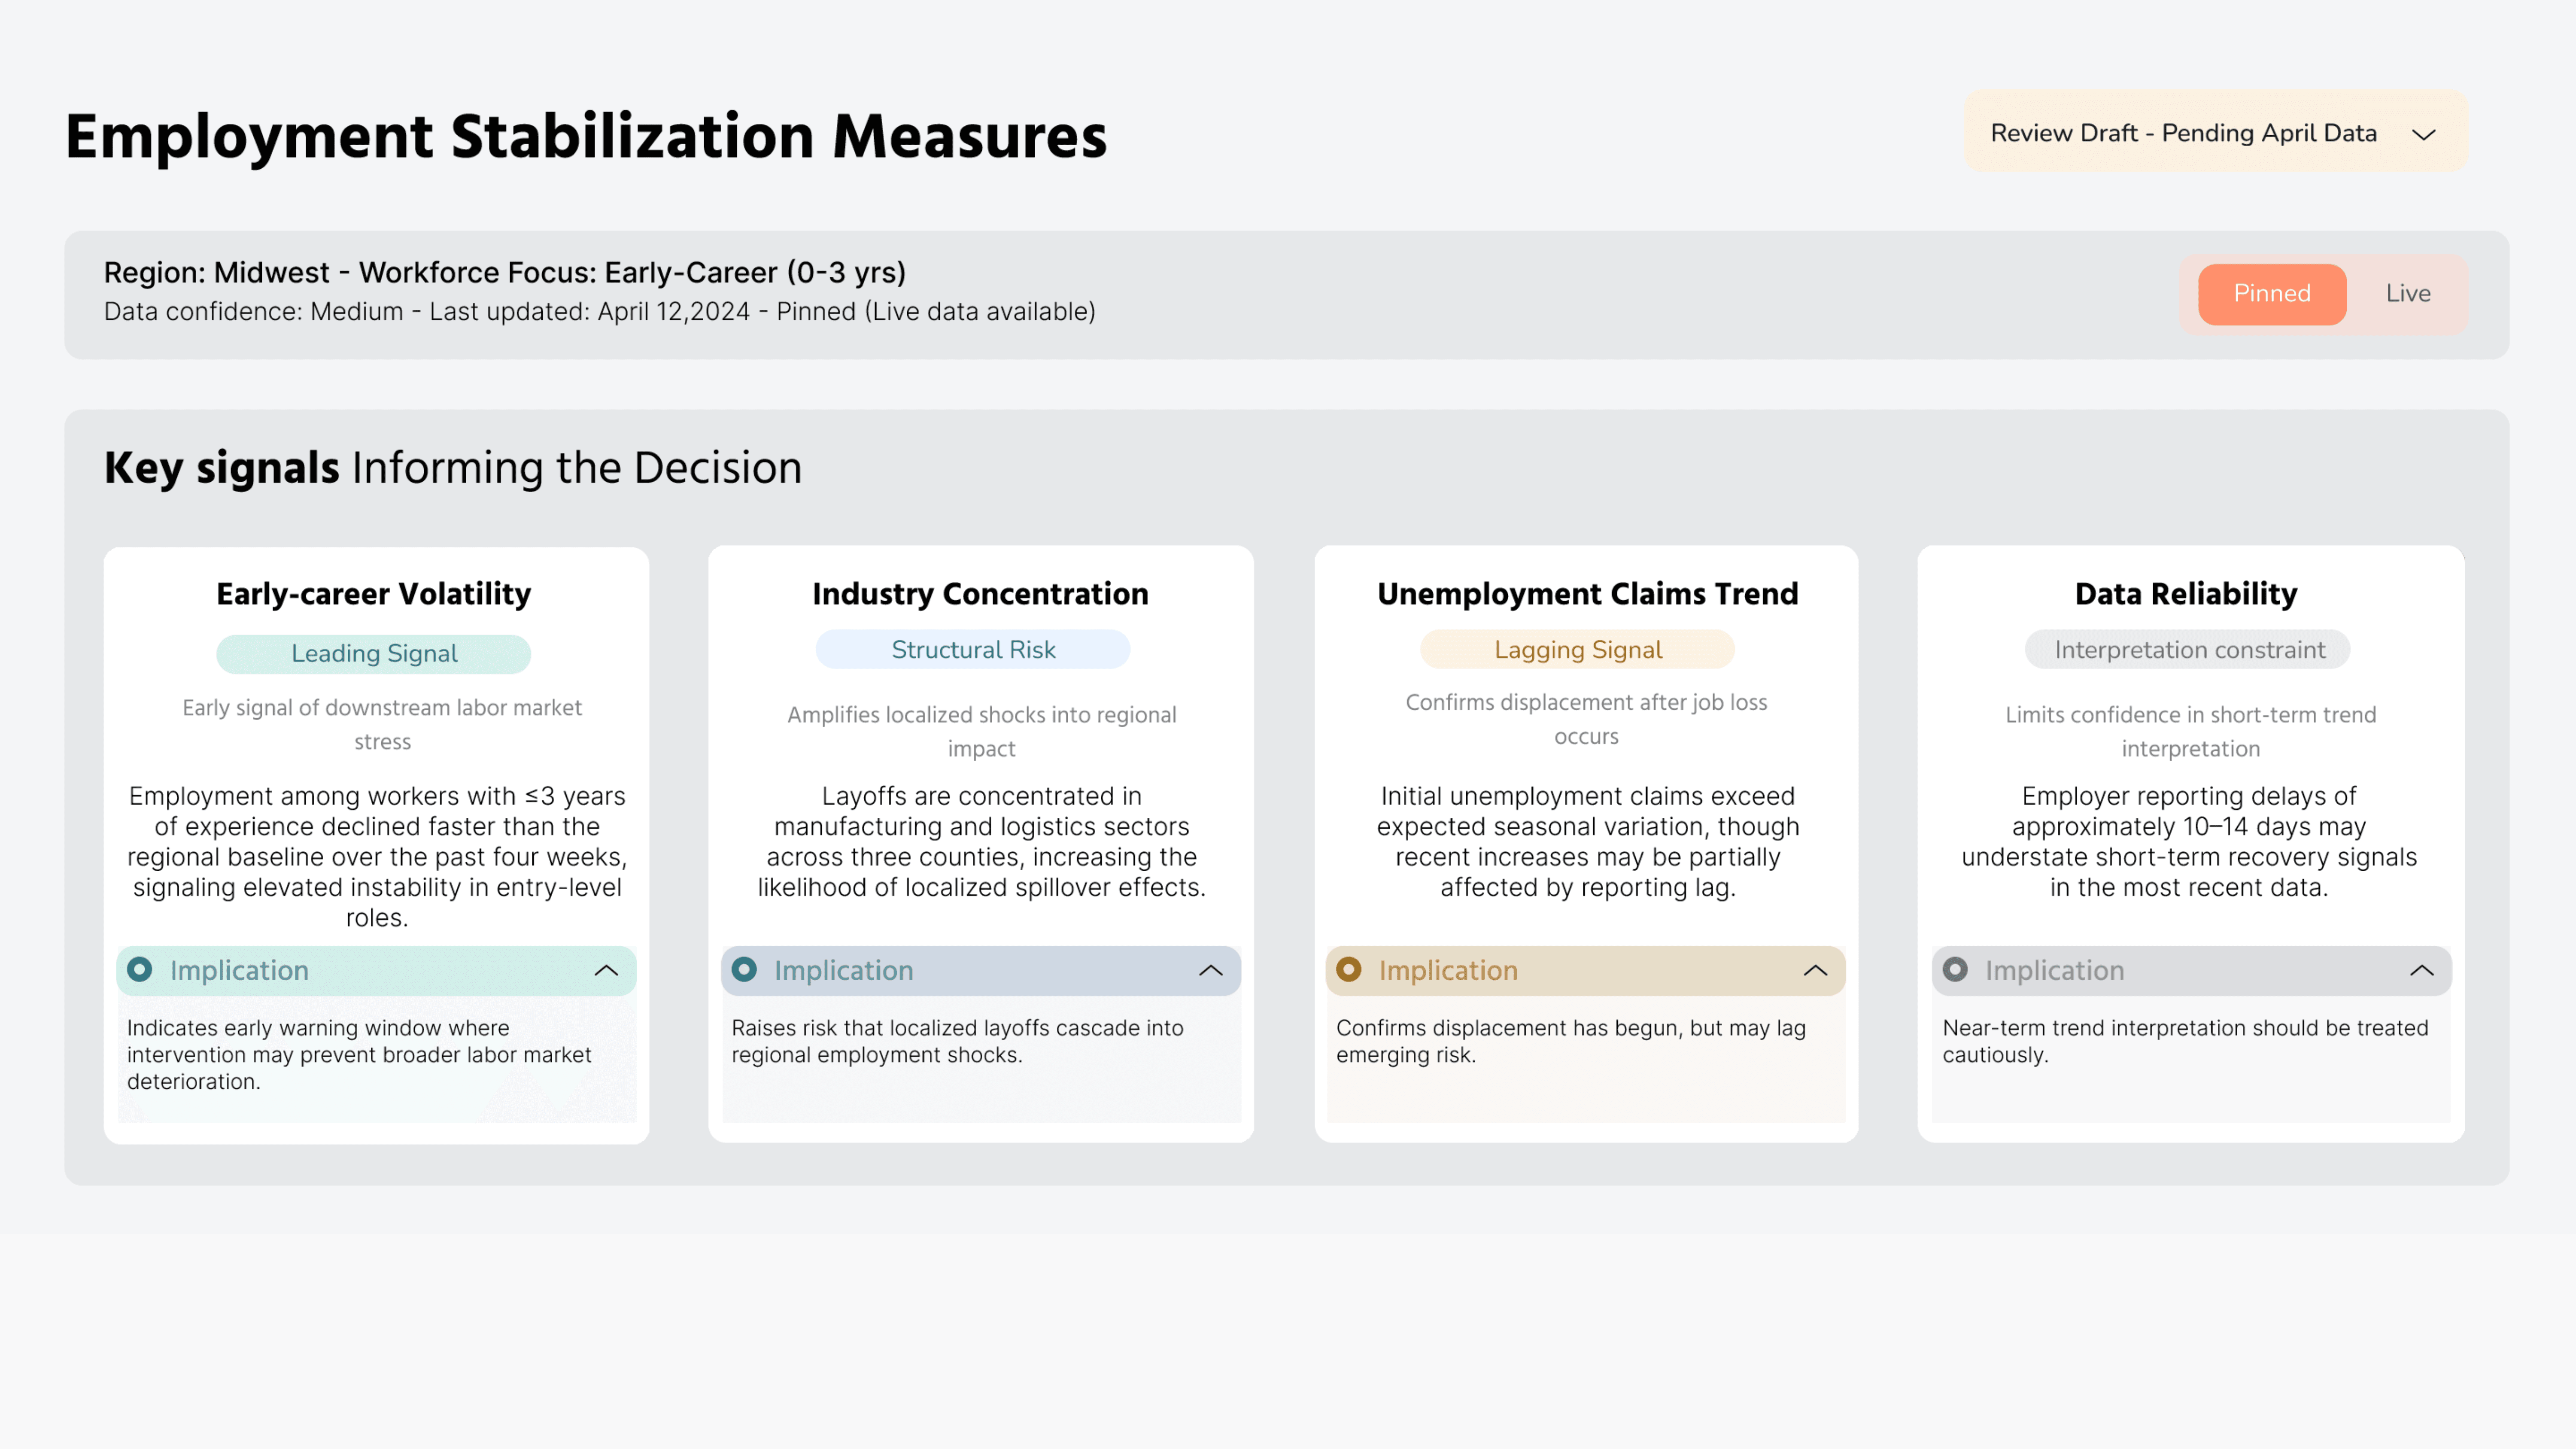
Task: Click the Structural Risk tag
Action: (x=973, y=649)
